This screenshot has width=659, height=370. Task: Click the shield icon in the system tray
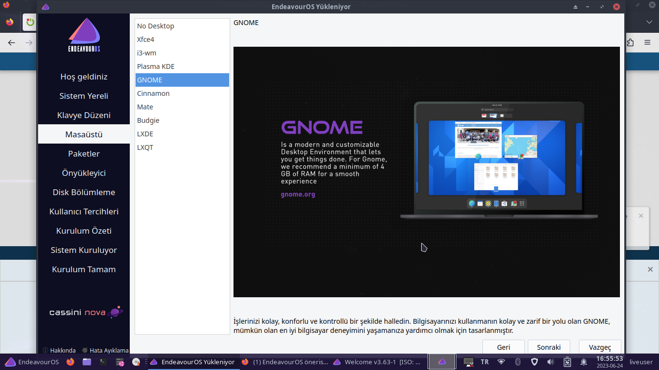(534, 362)
